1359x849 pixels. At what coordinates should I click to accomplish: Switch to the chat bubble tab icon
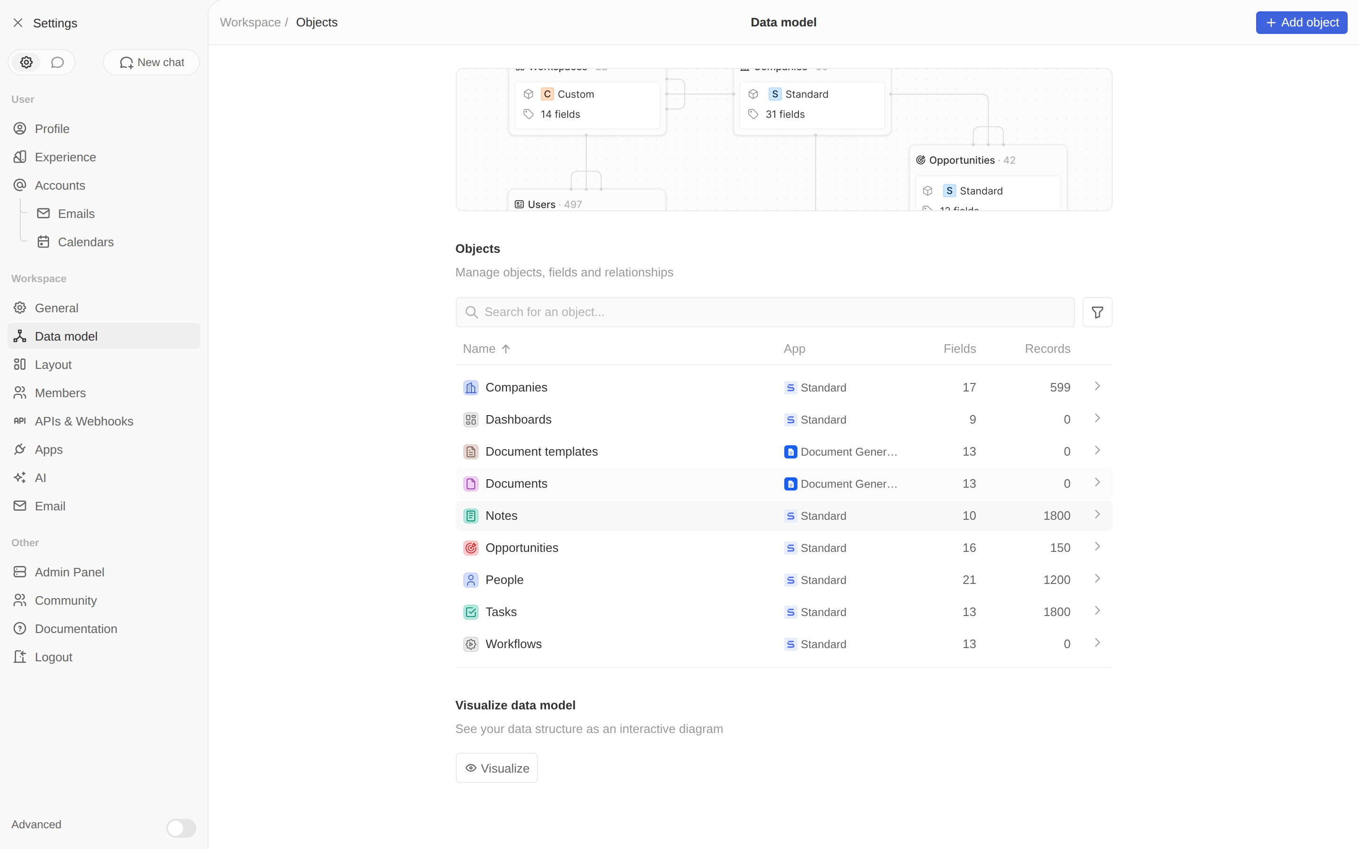point(57,62)
